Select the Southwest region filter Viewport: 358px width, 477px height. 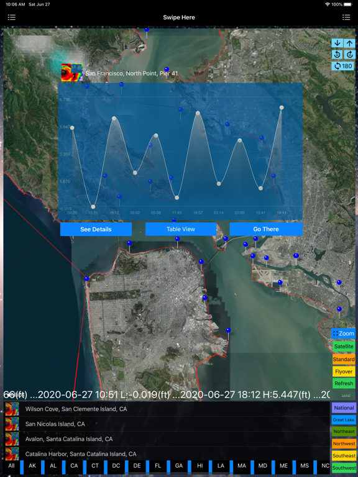(x=344, y=468)
